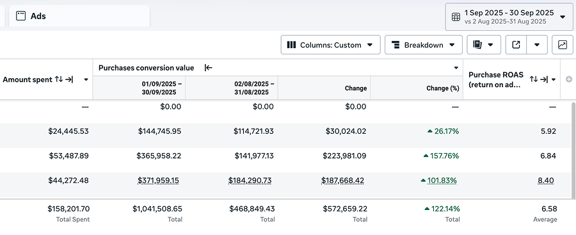
Task: Open Amount spent column options caret
Action: 86,79
